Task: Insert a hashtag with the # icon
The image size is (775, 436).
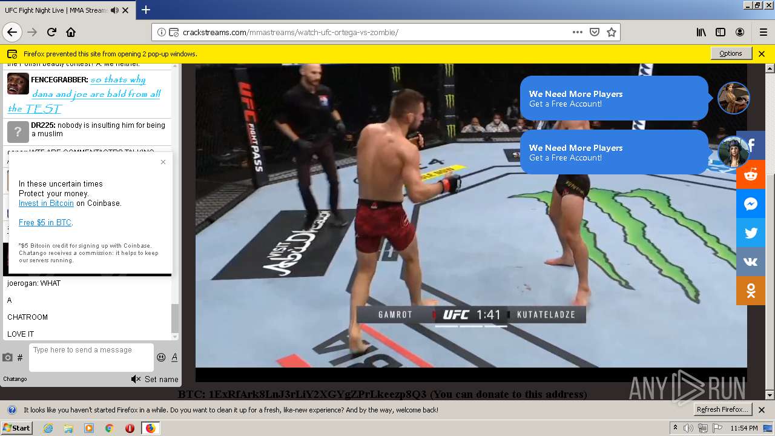Action: [20, 358]
